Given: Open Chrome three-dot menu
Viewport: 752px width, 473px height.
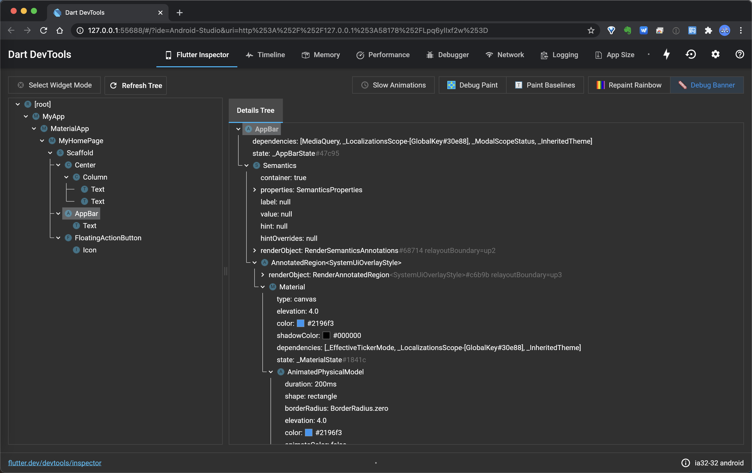Looking at the screenshot, I should pos(741,30).
